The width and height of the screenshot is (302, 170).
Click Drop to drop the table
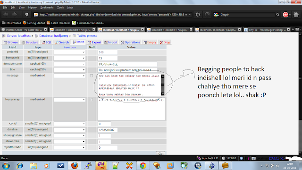point(165,42)
